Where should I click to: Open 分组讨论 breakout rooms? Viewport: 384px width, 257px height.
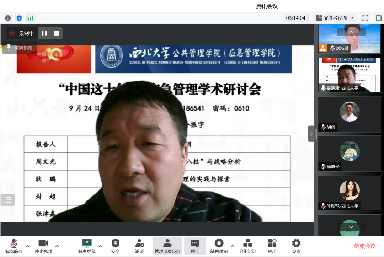[x=247, y=246]
